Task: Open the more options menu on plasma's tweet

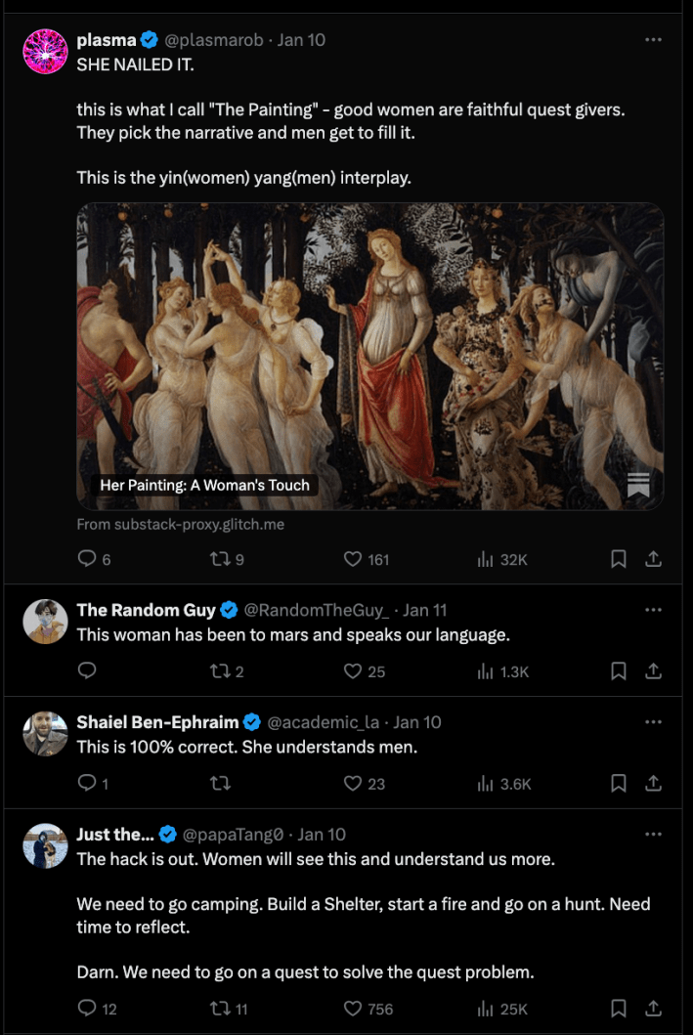Action: coord(653,37)
